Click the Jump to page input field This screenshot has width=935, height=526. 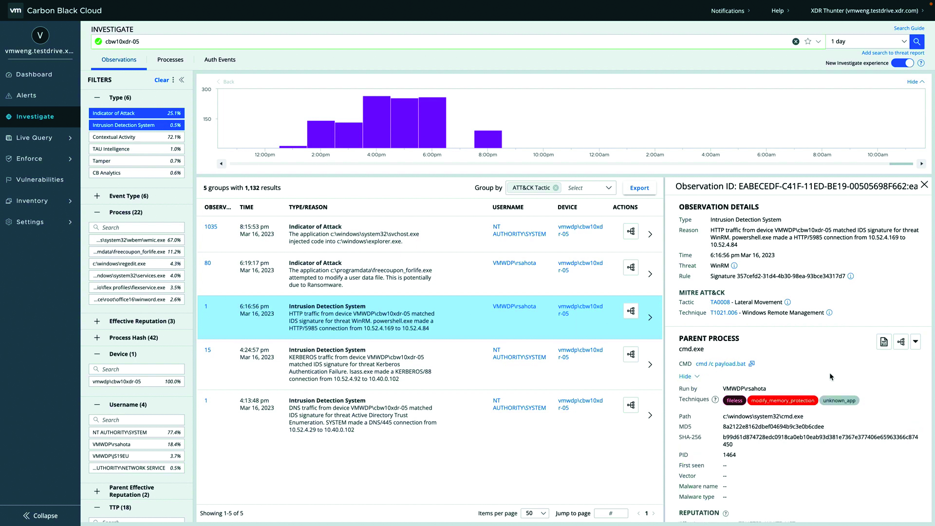click(611, 513)
